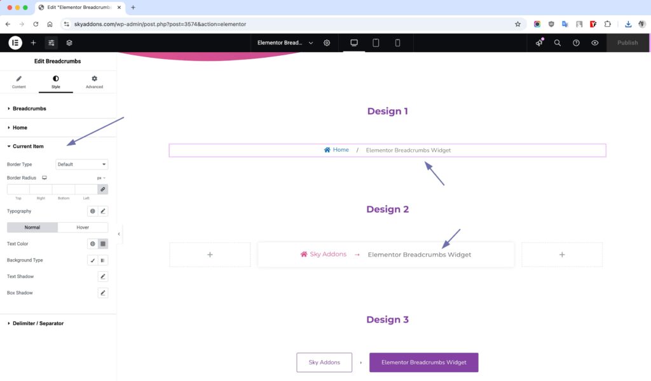Screen dimensions: 651x381
Task: Open the browser extensions puzzle icon
Action: 607,24
